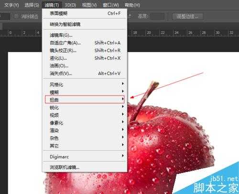
Task: Click the 高度 input field
Action: point(158,16)
